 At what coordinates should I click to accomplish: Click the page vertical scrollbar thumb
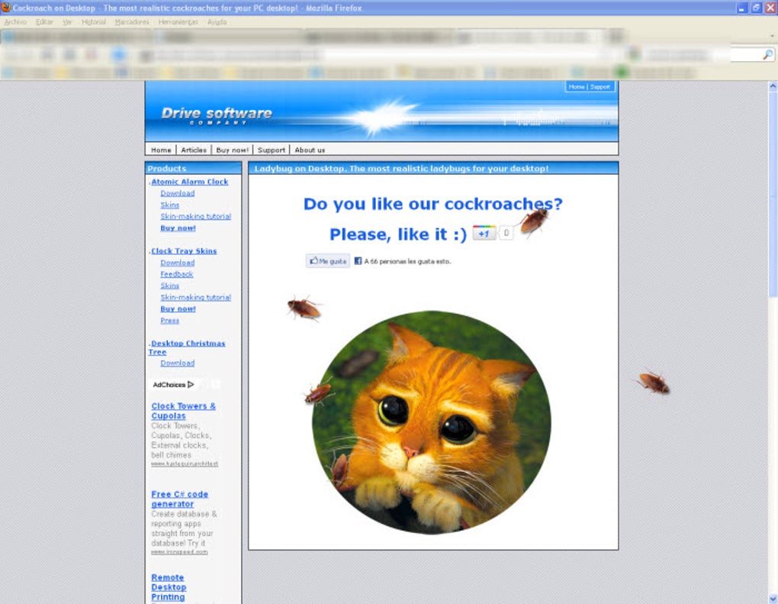(x=773, y=194)
